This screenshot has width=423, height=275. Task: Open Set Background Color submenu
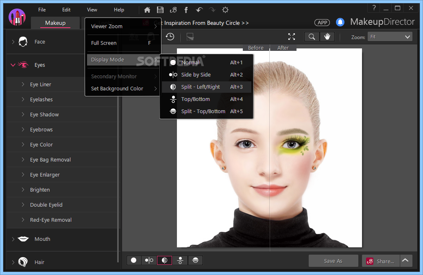coord(123,89)
